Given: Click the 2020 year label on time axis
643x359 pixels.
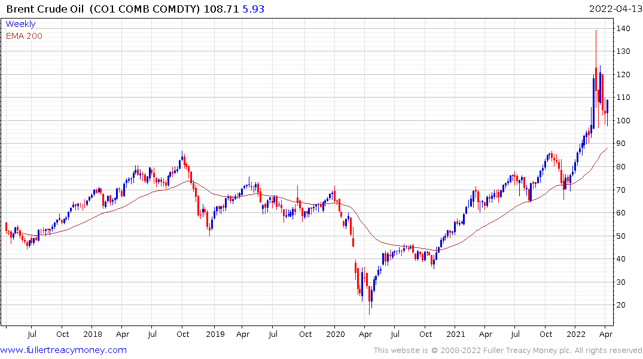Looking at the screenshot, I should pyautogui.click(x=336, y=334).
